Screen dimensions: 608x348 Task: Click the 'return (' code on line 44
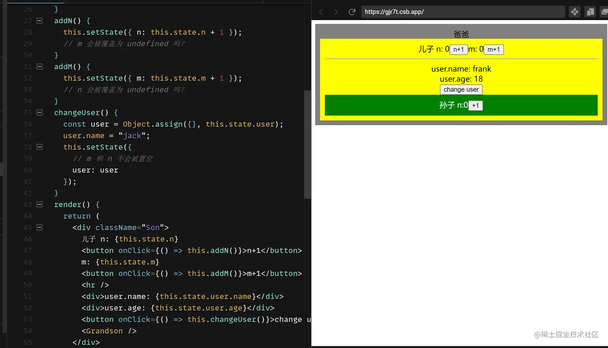point(81,216)
